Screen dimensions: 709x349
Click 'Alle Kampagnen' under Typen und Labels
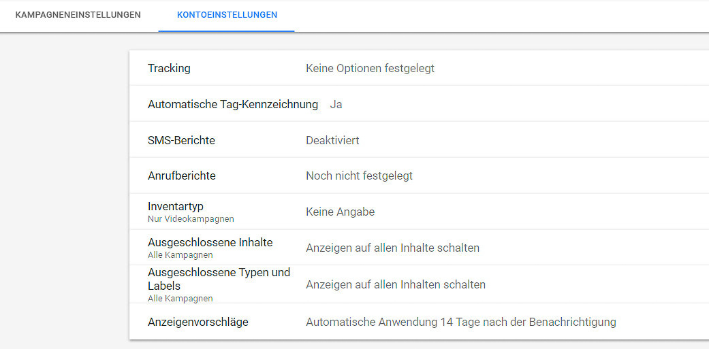(x=180, y=299)
